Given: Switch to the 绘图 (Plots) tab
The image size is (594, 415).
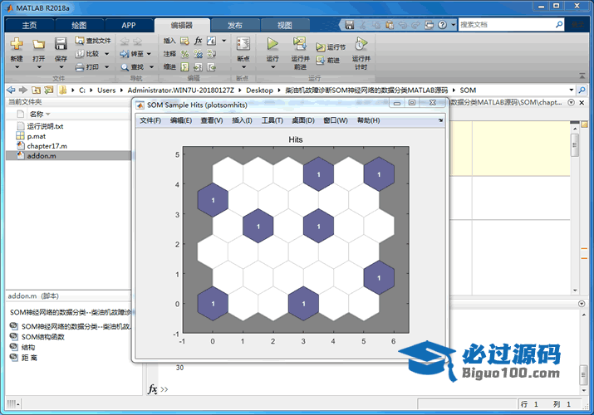Looking at the screenshot, I should pos(78,25).
